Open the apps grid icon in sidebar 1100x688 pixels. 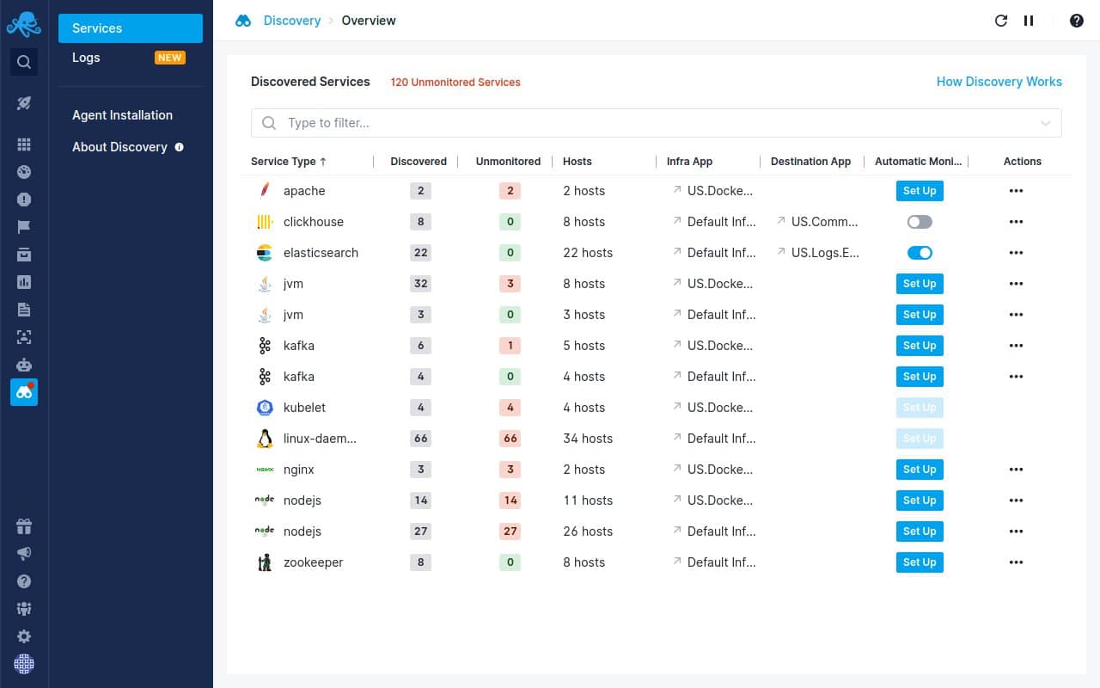pyautogui.click(x=24, y=144)
